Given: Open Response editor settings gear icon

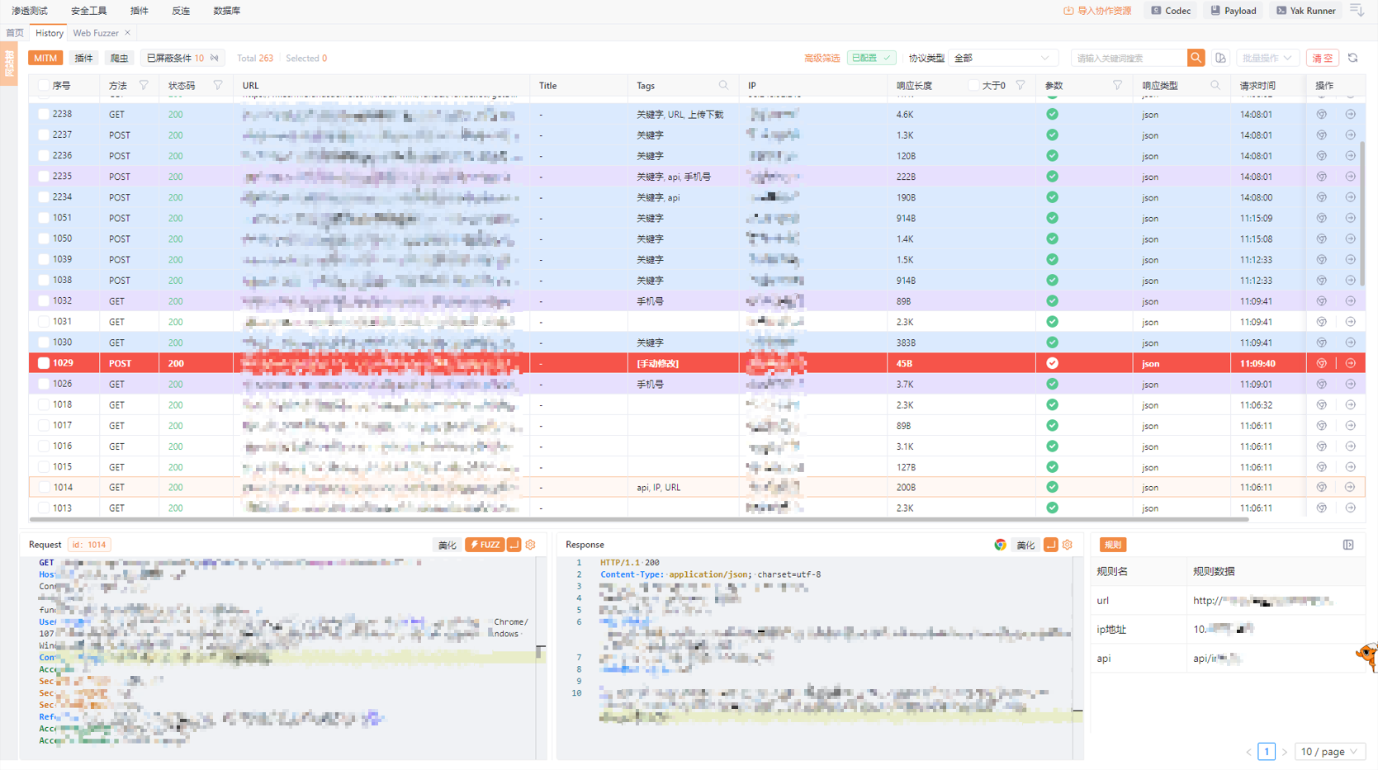Looking at the screenshot, I should 1068,545.
